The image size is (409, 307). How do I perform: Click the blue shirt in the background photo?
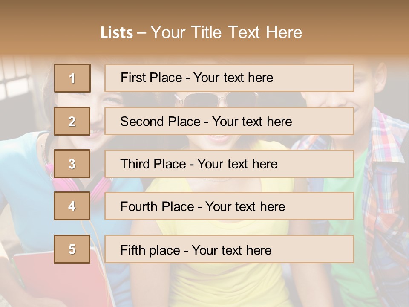(x=26, y=192)
